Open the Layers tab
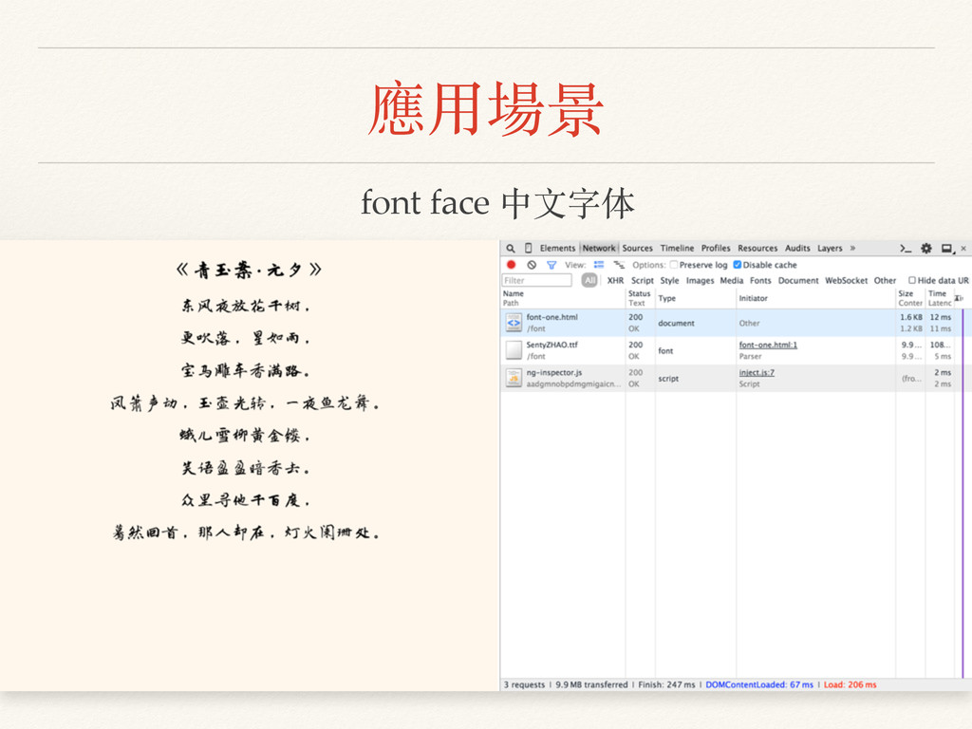 click(x=830, y=248)
